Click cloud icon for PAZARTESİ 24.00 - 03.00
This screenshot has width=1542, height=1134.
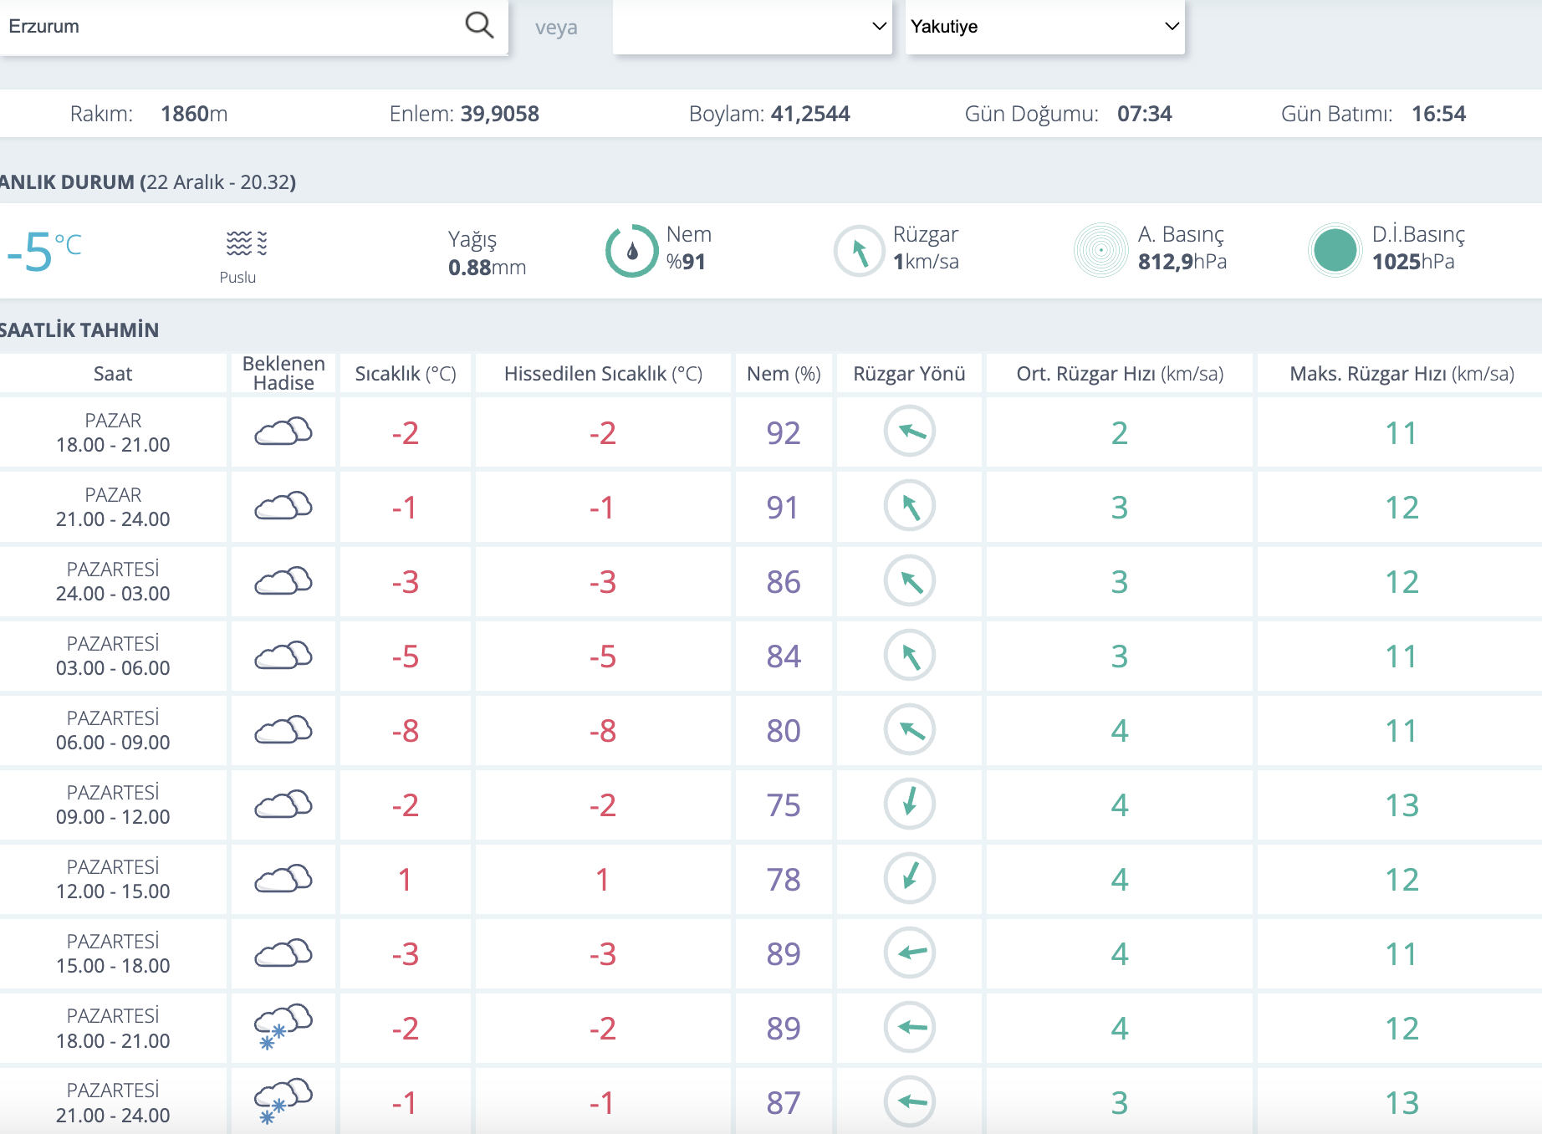[x=283, y=580]
